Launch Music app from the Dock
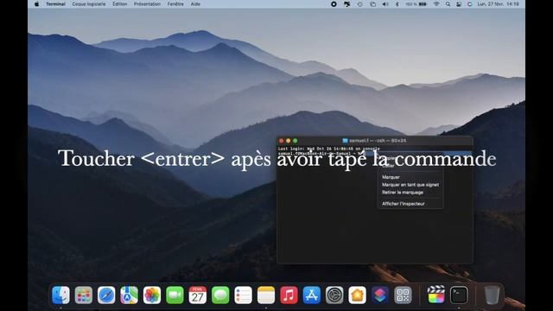 click(289, 295)
